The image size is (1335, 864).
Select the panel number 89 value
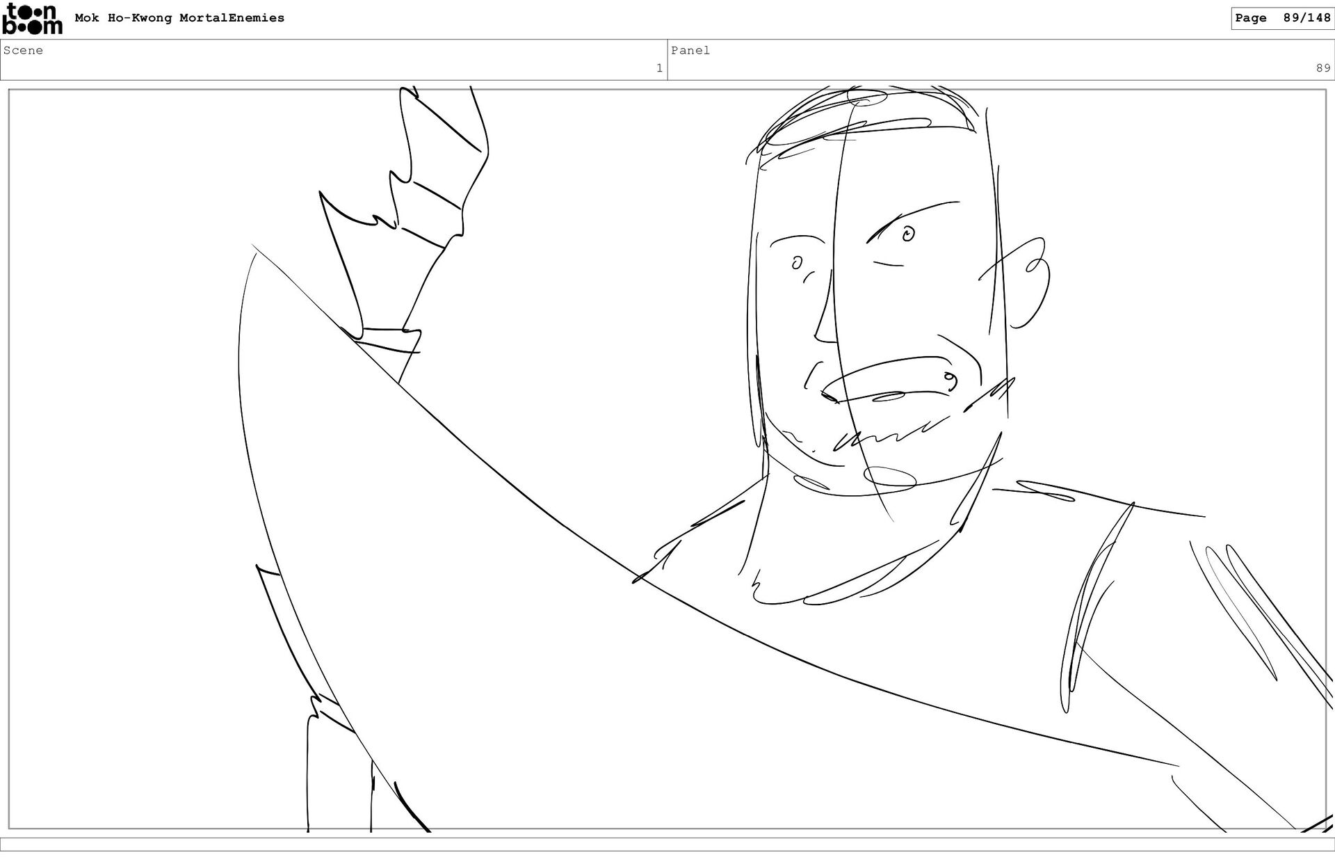(1322, 68)
